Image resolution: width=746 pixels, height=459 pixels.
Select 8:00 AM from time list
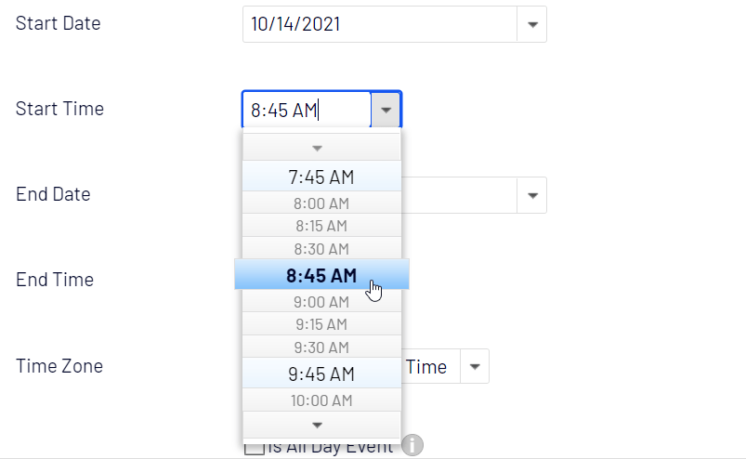pyautogui.click(x=321, y=203)
